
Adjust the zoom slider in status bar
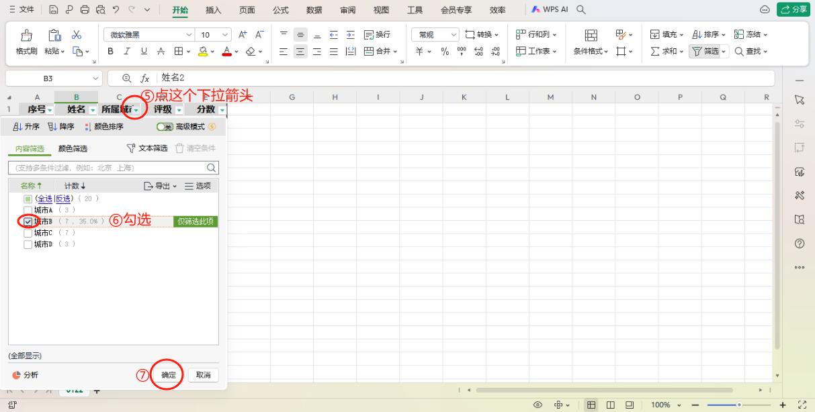click(739, 405)
